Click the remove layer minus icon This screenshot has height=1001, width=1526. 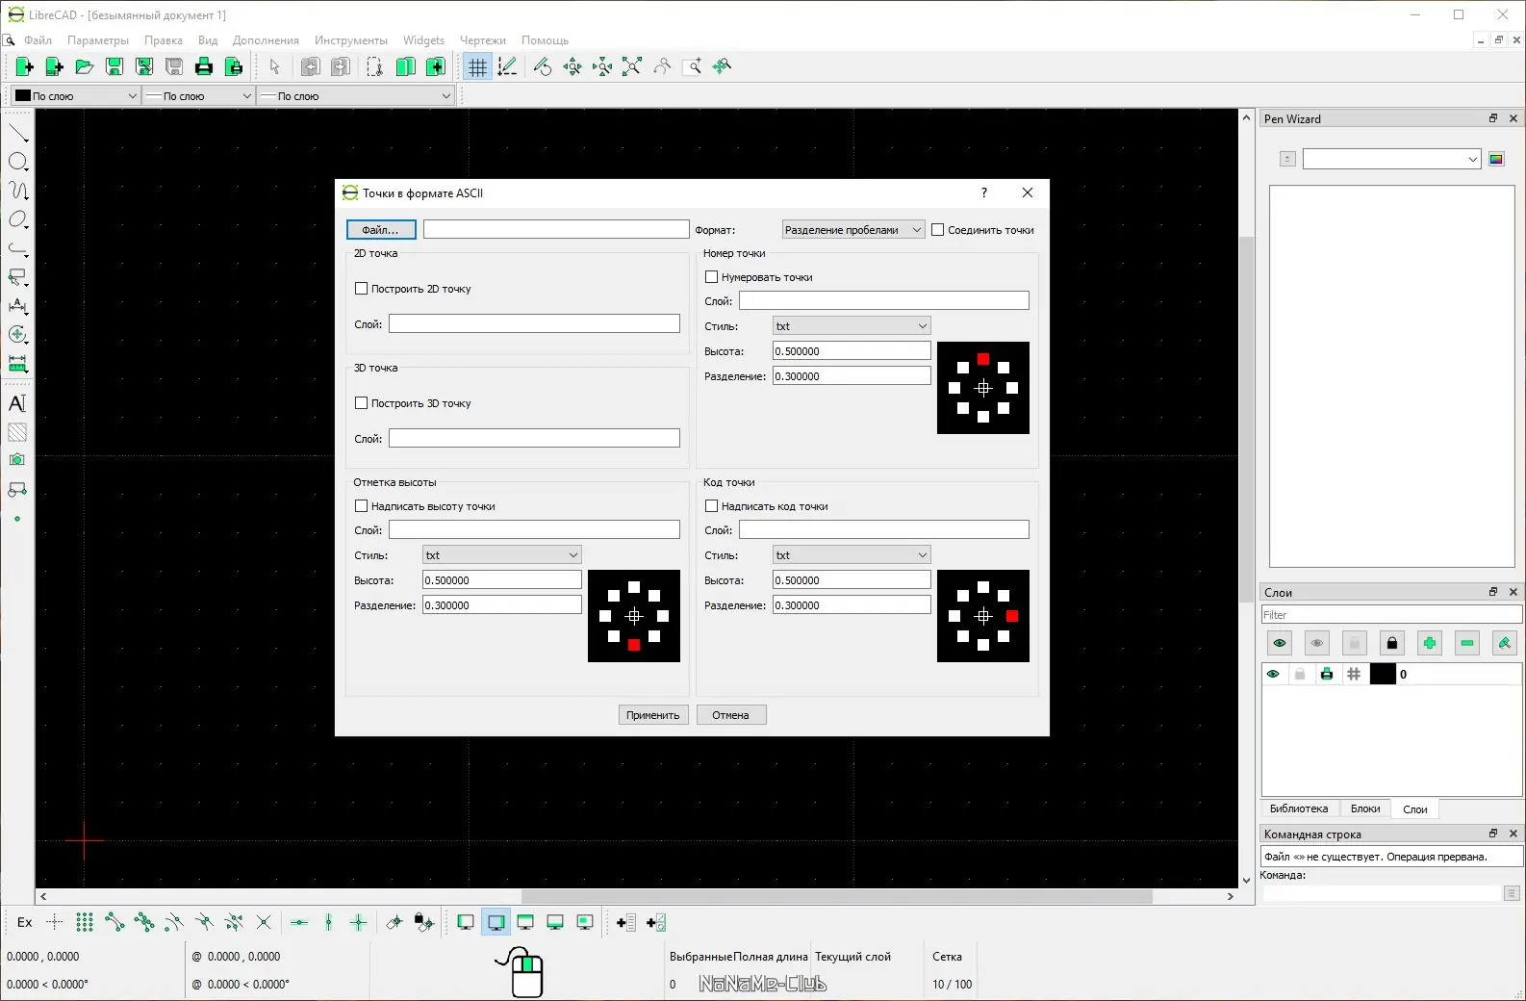pyautogui.click(x=1466, y=643)
